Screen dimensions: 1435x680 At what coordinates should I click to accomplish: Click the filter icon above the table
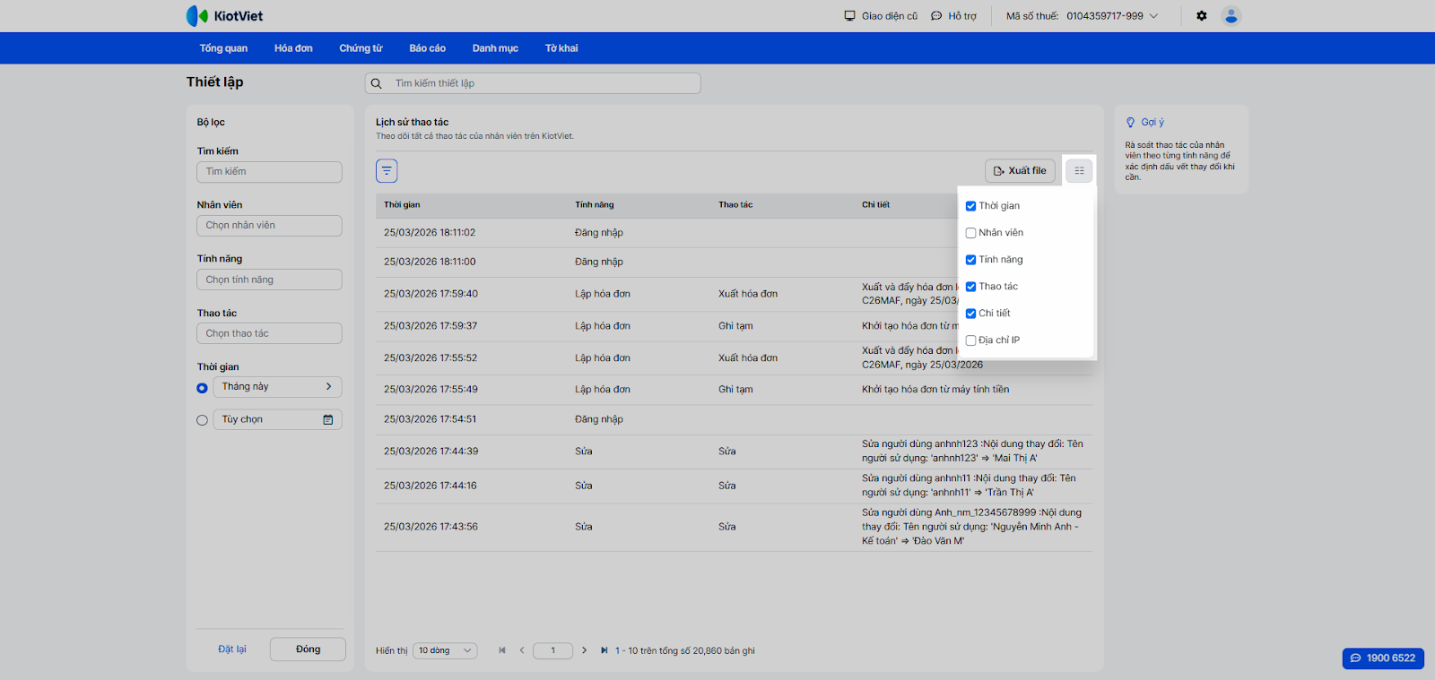(x=387, y=170)
